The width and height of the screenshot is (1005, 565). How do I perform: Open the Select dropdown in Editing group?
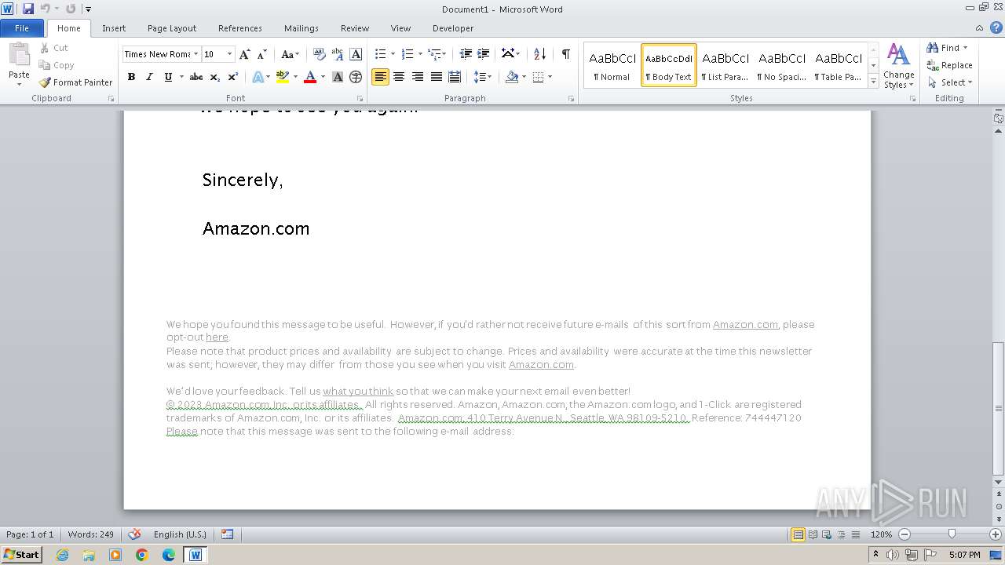(x=950, y=82)
